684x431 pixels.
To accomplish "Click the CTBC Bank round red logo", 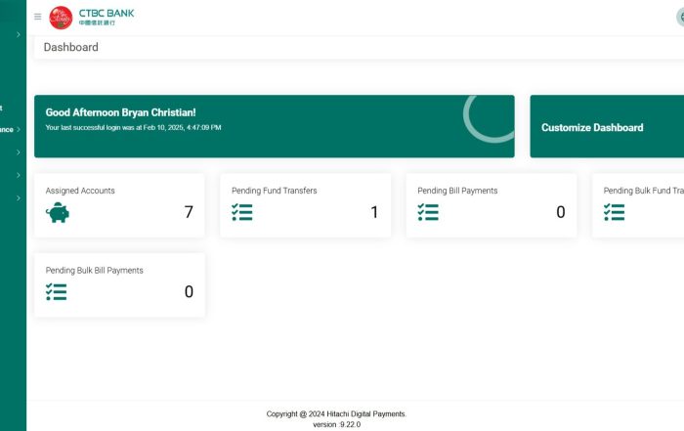I will point(61,18).
